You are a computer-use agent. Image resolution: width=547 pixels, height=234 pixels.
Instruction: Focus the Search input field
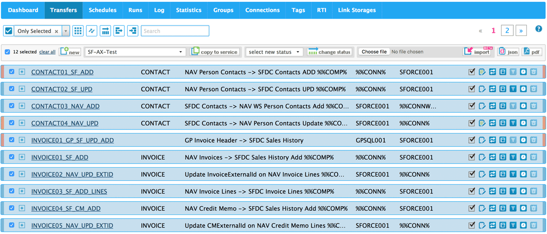point(175,31)
